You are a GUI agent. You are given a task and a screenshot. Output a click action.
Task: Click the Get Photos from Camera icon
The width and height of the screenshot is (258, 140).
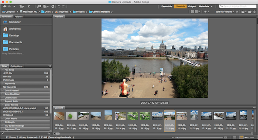(x=39, y=7)
